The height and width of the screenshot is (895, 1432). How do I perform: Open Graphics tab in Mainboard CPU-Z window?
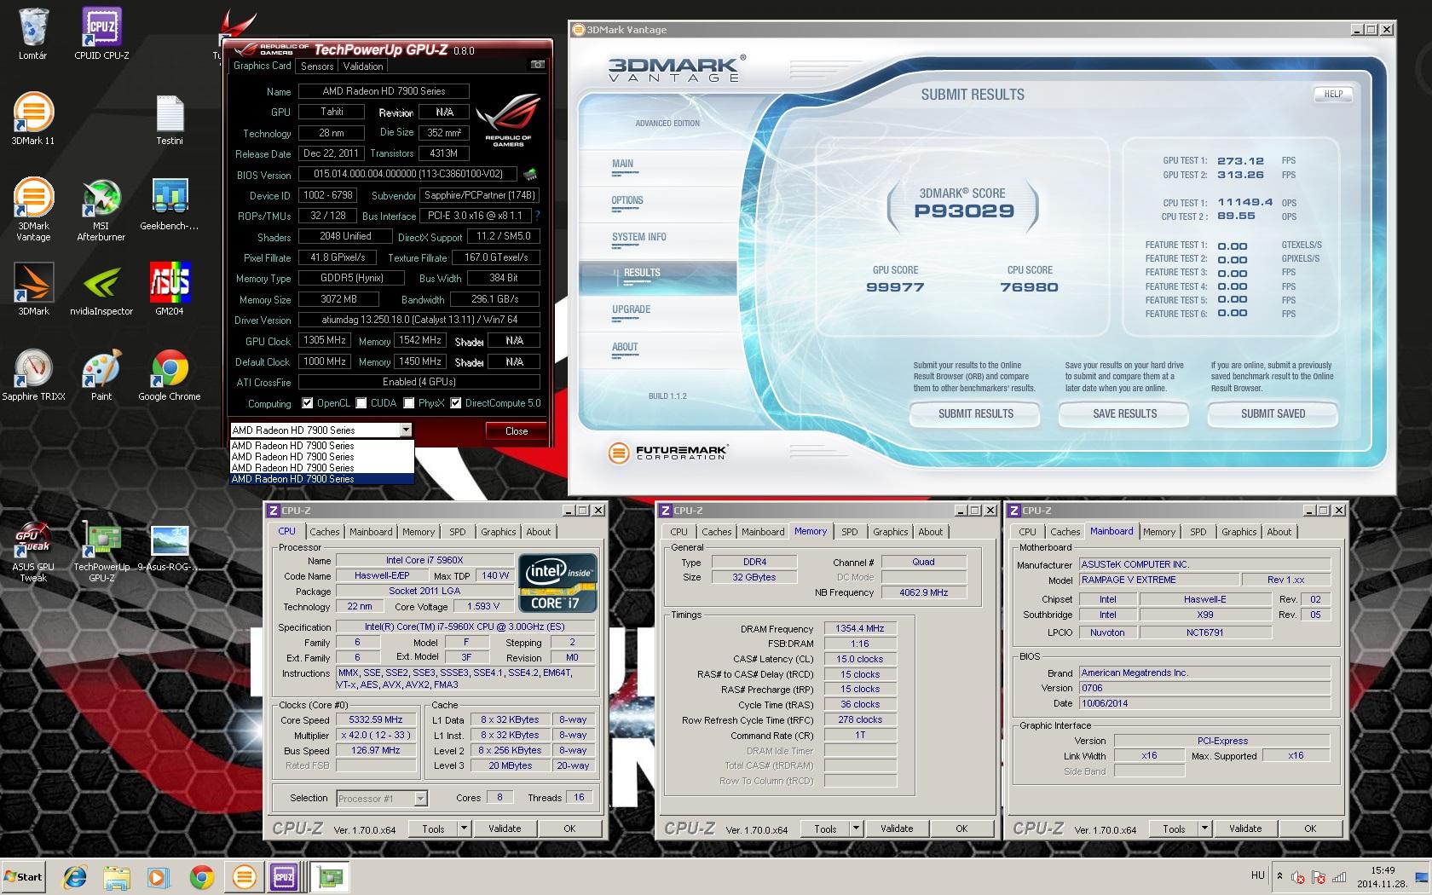click(x=1239, y=532)
